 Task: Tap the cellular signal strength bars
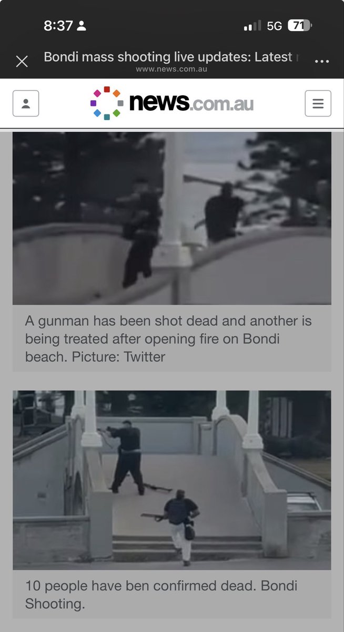point(252,26)
